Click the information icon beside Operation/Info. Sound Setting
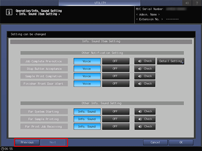Screen dimensions: 202x151 coord(9,12)
